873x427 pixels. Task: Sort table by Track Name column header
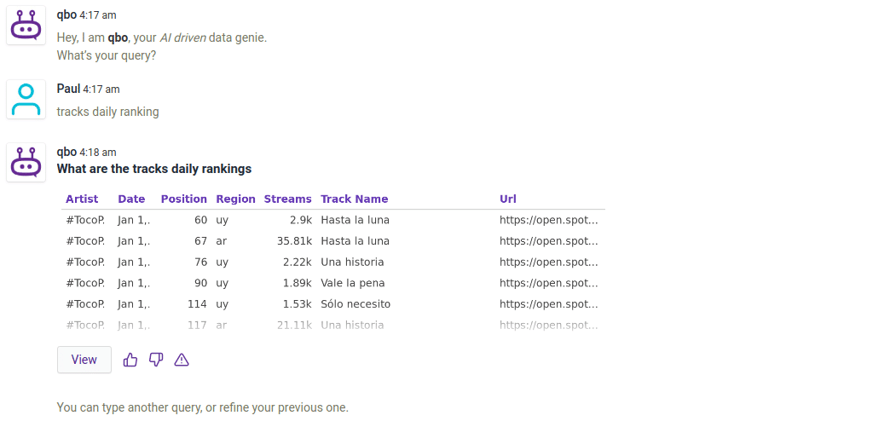point(354,199)
